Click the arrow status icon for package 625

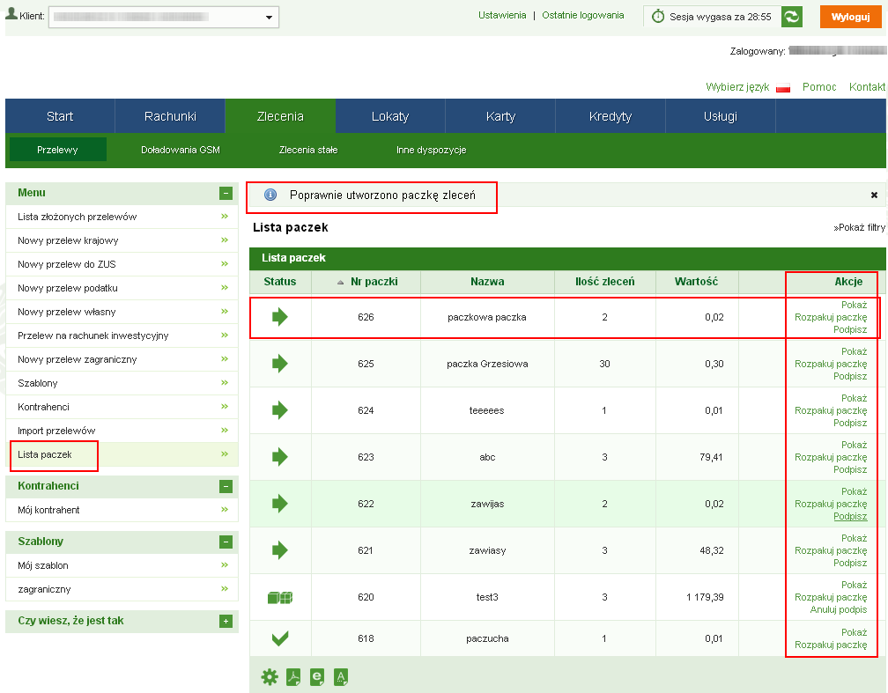pos(280,364)
